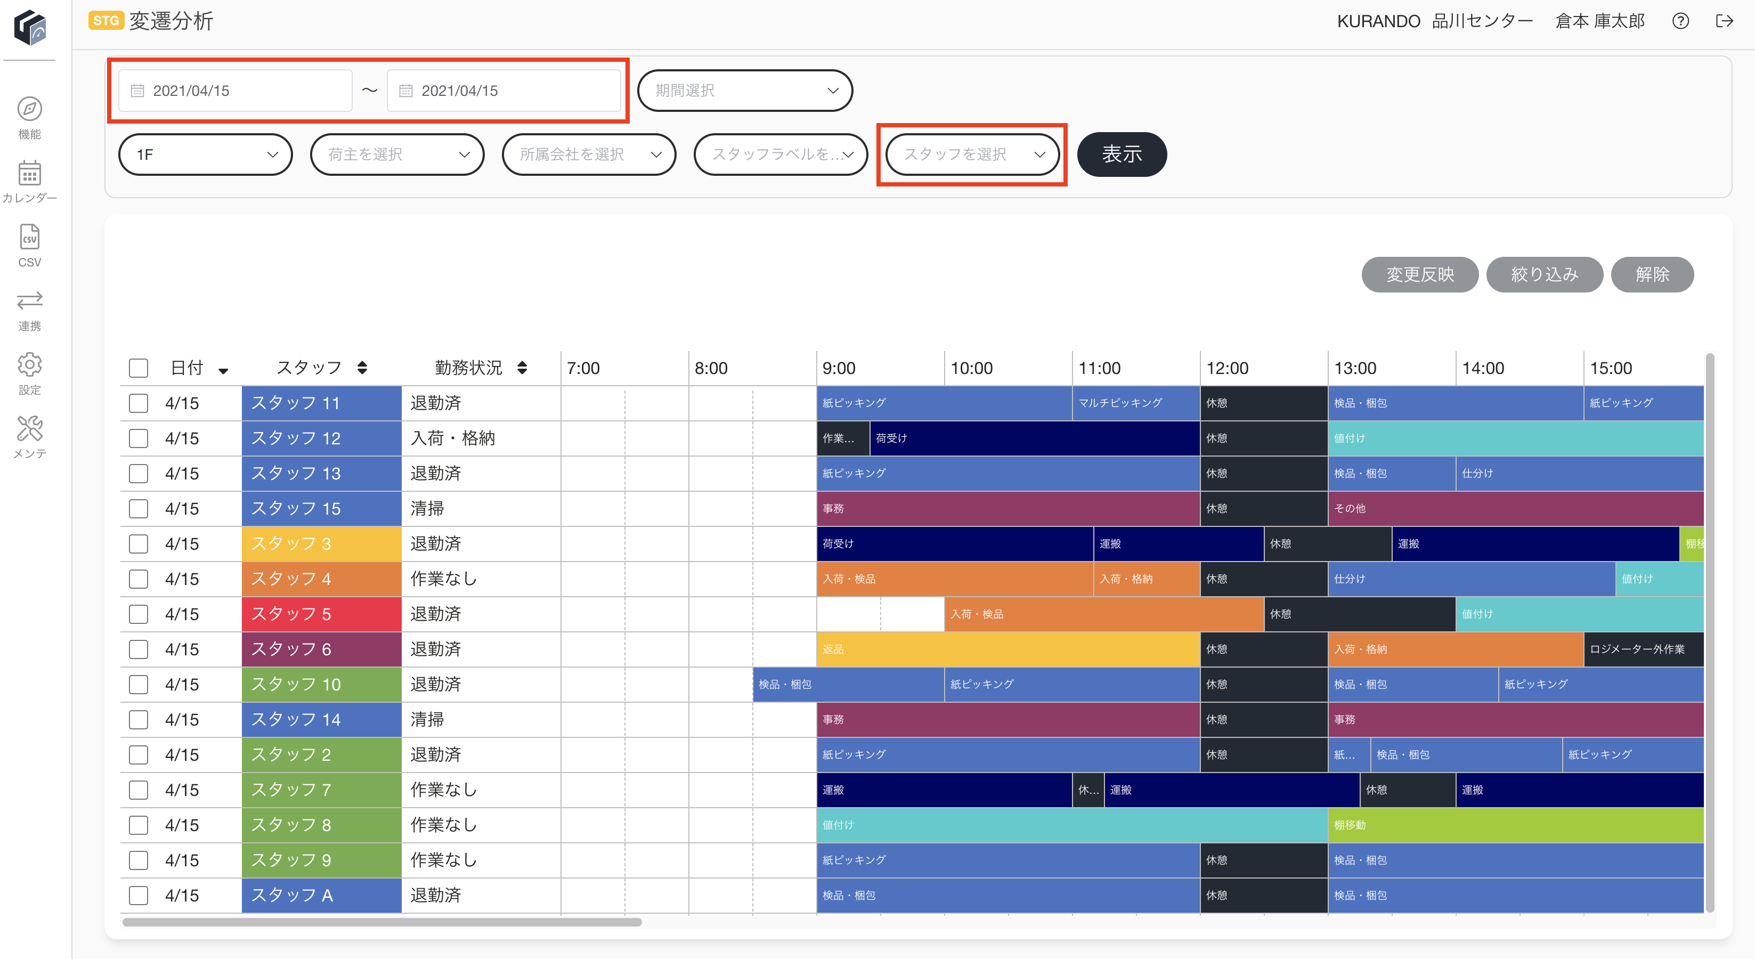
Task: Click the 解除 button
Action: 1652,274
